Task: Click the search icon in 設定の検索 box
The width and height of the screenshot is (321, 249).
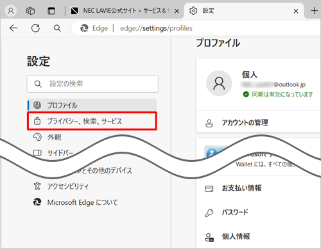Action: point(38,84)
